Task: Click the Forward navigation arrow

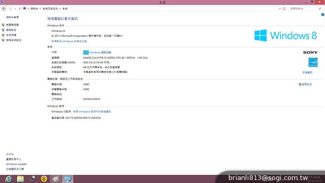Action: coord(10,9)
